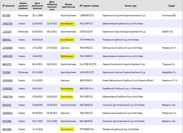
Task: Open decision link 86522684
Action: 7,129
